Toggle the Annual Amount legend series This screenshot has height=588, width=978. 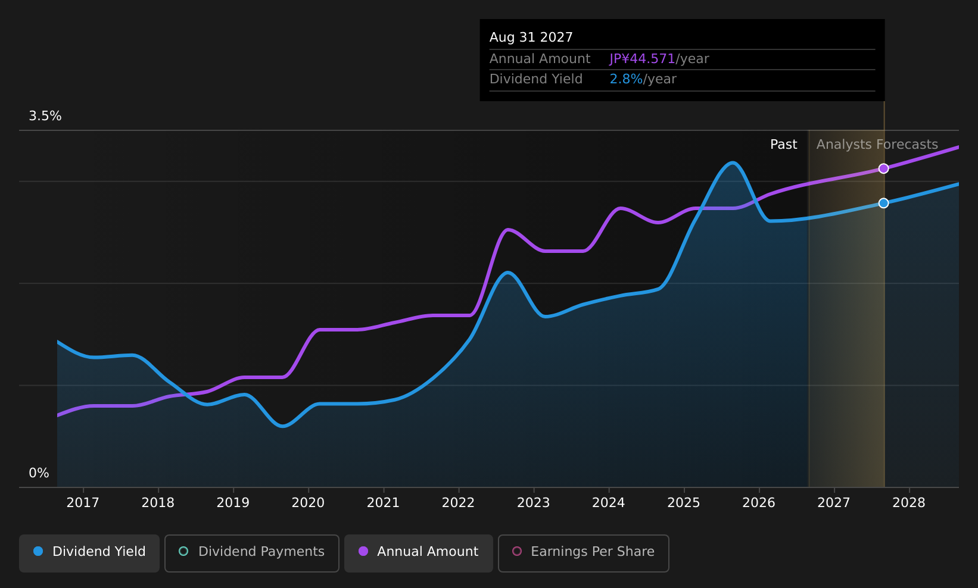[x=419, y=553]
